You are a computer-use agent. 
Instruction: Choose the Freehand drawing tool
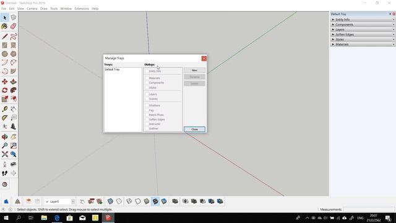[x=14, y=37]
